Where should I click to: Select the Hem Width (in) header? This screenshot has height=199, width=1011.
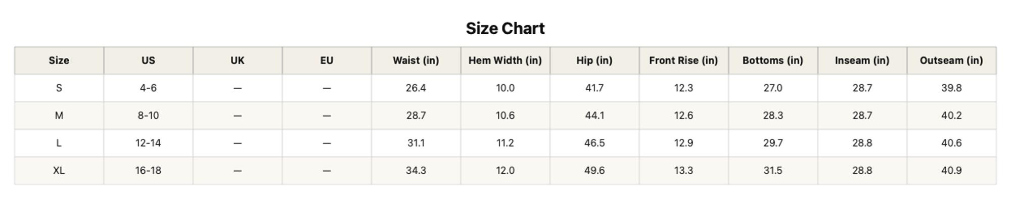click(x=505, y=60)
